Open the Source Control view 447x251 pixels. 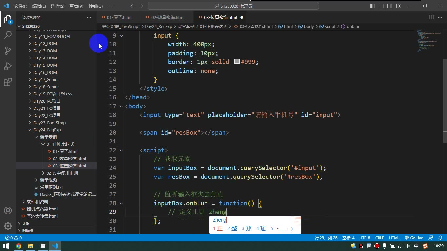(8, 50)
